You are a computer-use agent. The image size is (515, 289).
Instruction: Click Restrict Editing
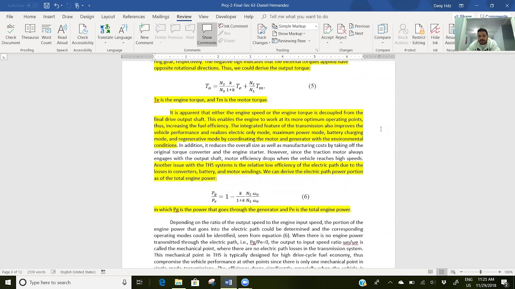tap(418, 35)
